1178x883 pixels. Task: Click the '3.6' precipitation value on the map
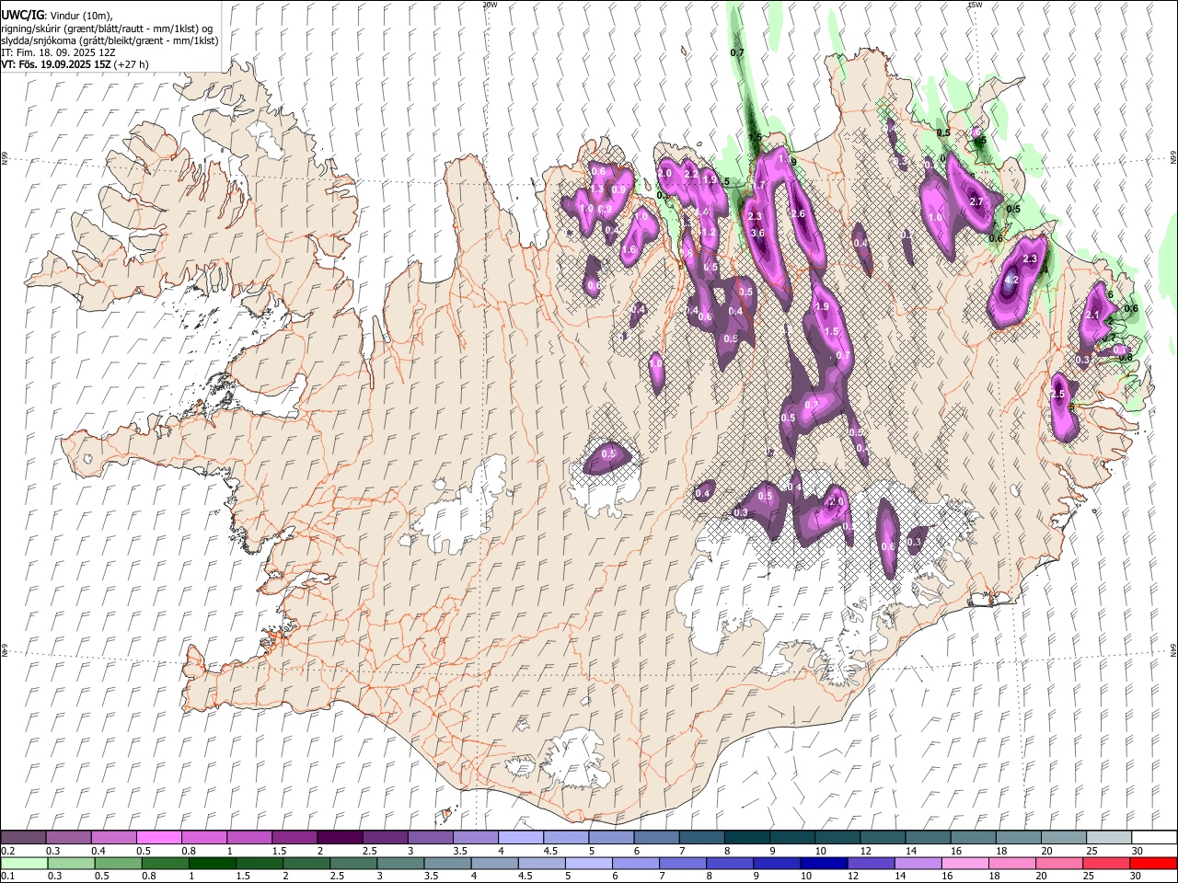757,233
